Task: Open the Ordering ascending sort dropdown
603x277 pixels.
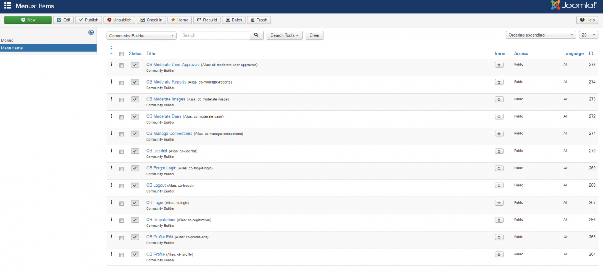Action: [541, 35]
